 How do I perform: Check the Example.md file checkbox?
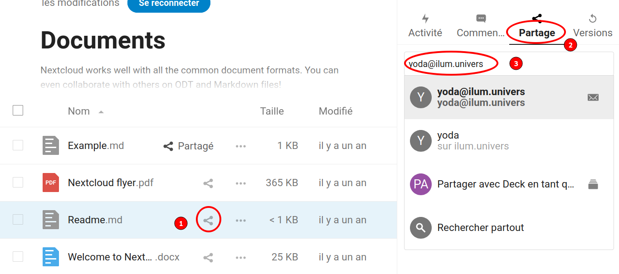point(18,145)
